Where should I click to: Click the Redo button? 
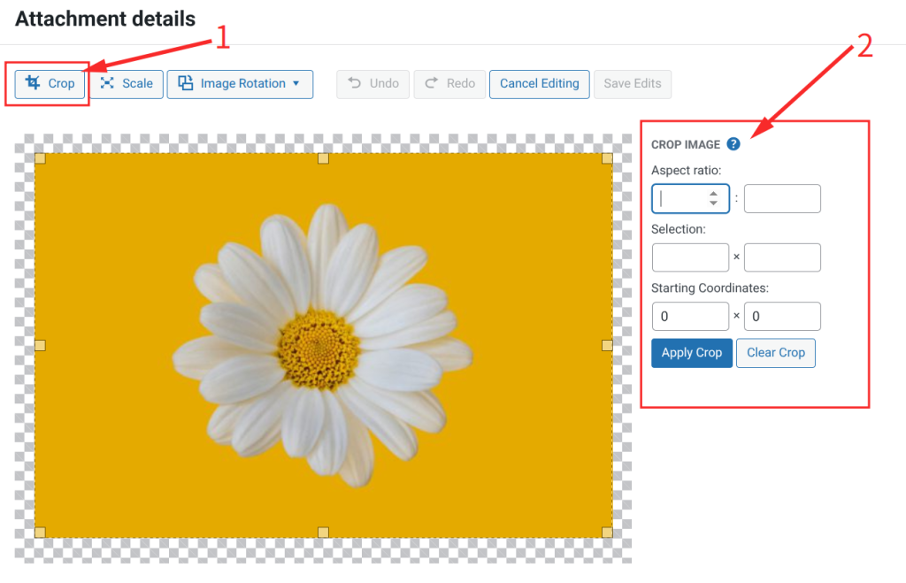pyautogui.click(x=449, y=84)
